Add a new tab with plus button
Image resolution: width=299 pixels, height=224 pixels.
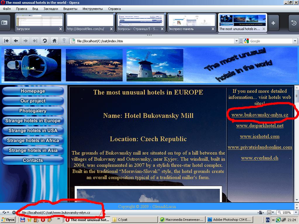point(273,23)
